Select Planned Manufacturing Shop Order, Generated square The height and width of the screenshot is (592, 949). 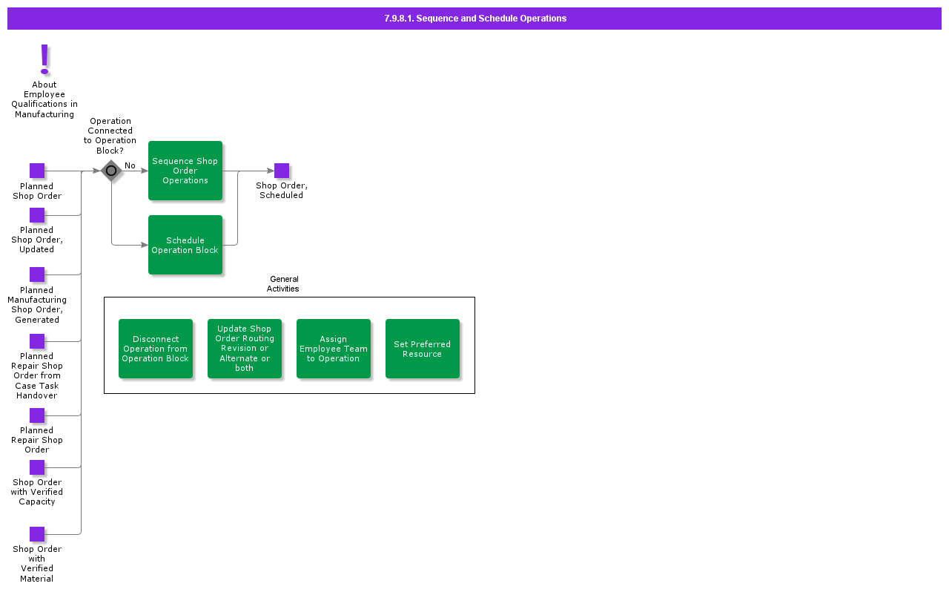[37, 274]
